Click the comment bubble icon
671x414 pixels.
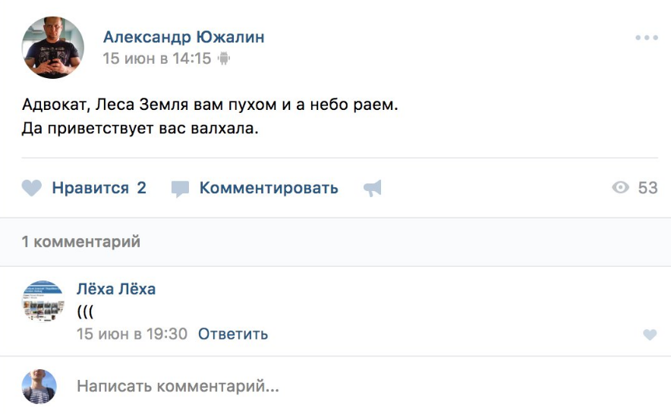click(180, 189)
